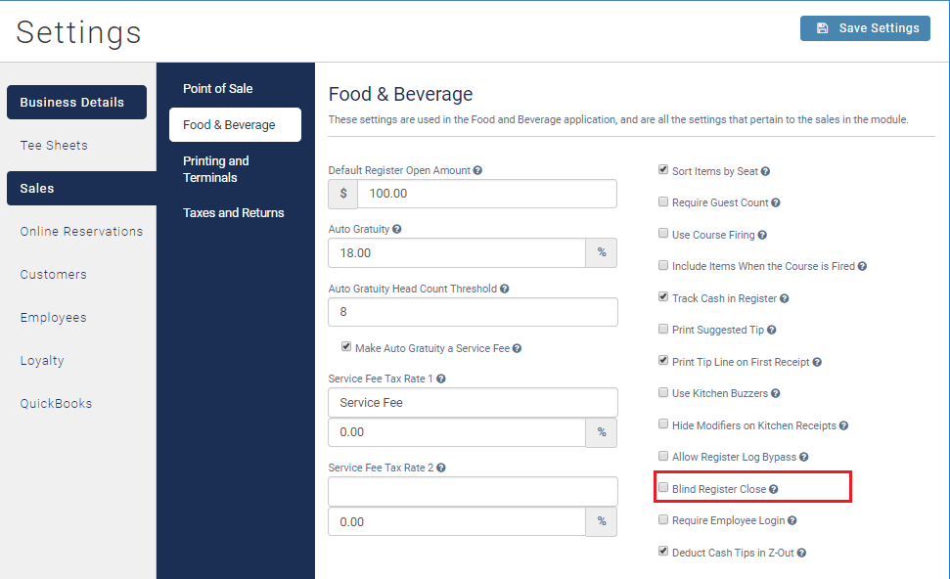Enable Require Guest Count
This screenshot has height=579, width=950.
tap(663, 202)
